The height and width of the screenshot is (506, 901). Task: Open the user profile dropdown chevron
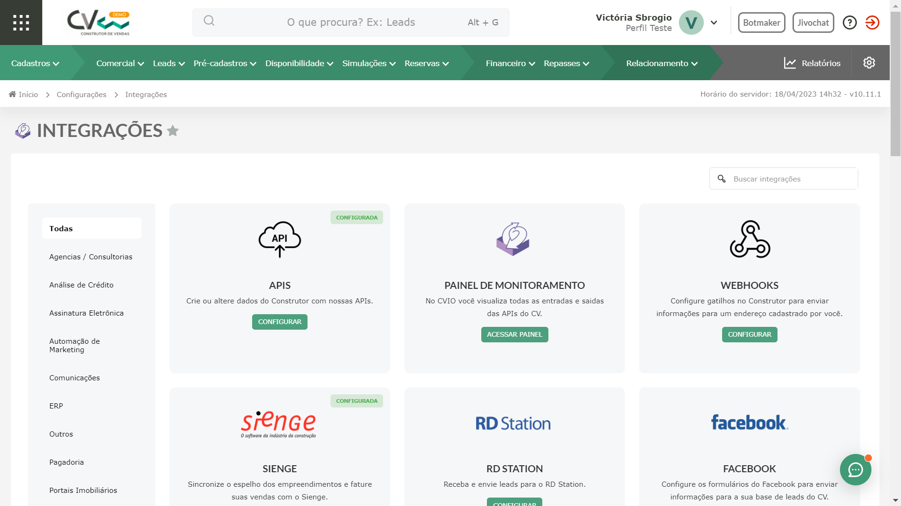click(x=714, y=23)
